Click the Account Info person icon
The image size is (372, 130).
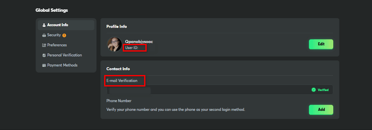[x=44, y=25]
